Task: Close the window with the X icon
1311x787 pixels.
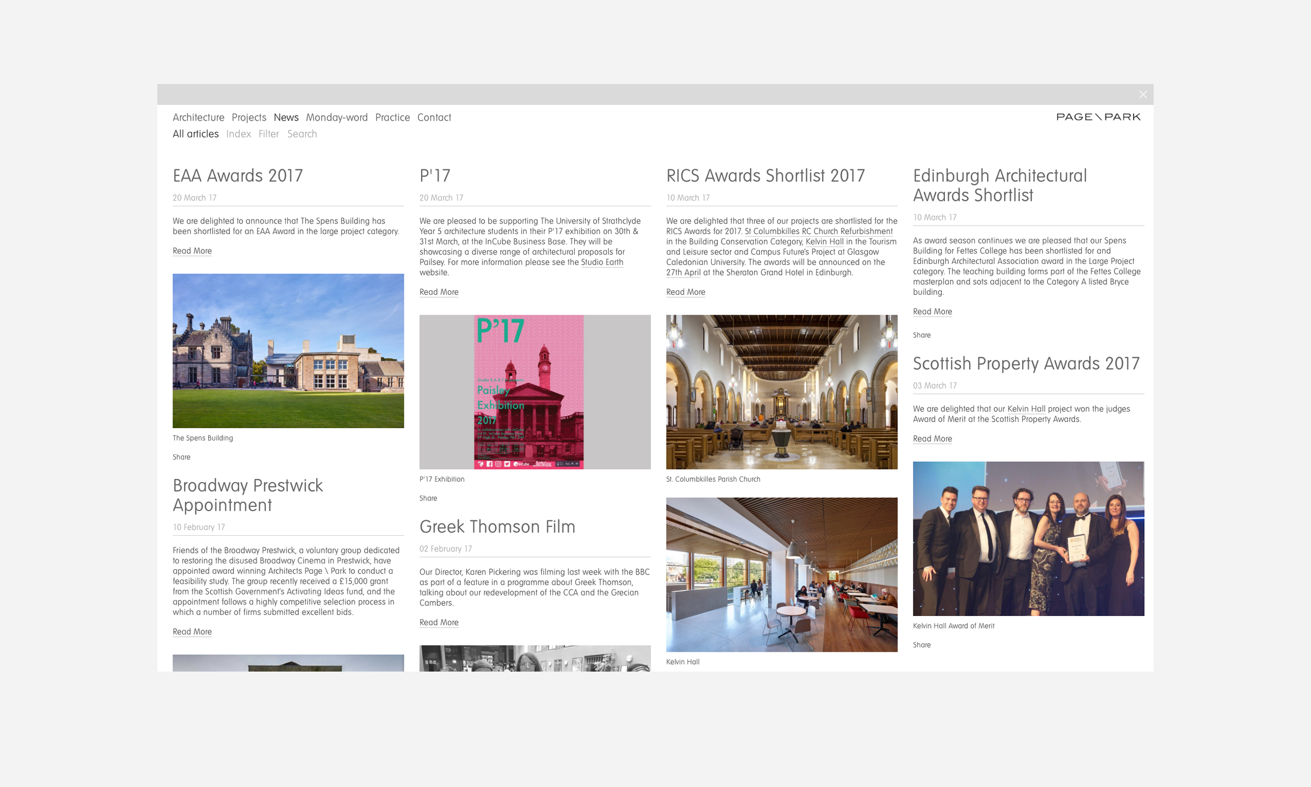Action: [x=1143, y=94]
